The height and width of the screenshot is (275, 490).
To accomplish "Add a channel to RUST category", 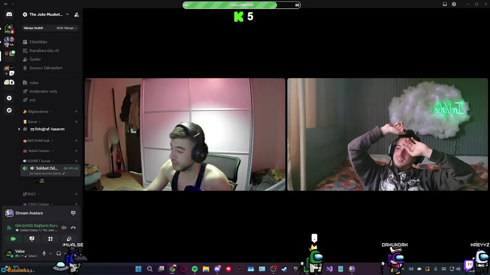I will 76,194.
